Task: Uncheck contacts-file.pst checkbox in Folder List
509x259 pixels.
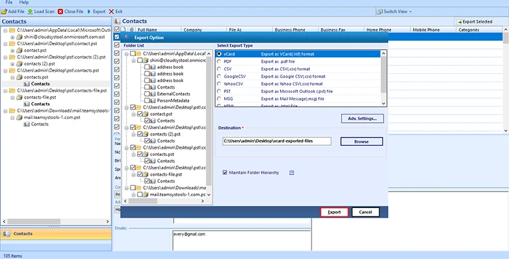Action: coord(140,174)
